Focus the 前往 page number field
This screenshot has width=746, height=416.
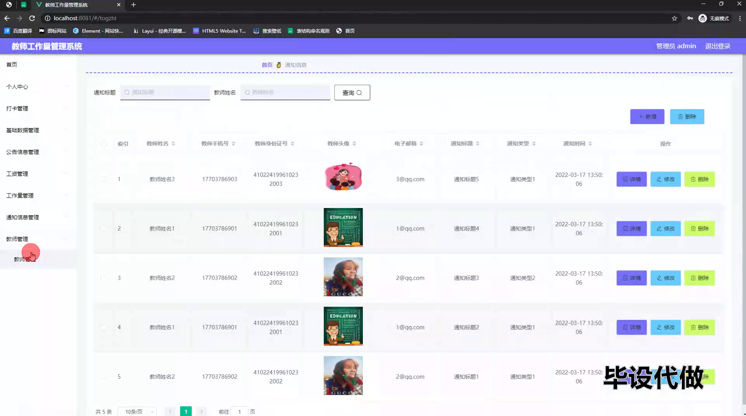pyautogui.click(x=239, y=411)
